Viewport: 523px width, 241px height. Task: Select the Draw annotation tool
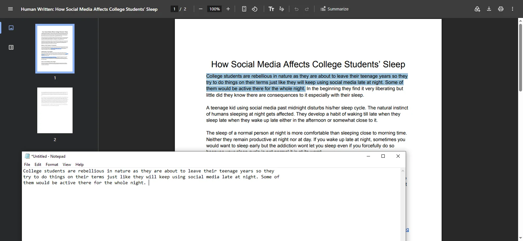pyautogui.click(x=282, y=9)
